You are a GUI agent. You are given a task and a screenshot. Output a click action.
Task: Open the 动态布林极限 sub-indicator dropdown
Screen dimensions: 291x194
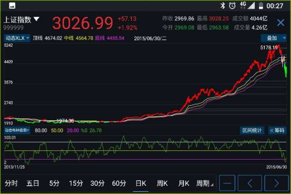[17, 130]
